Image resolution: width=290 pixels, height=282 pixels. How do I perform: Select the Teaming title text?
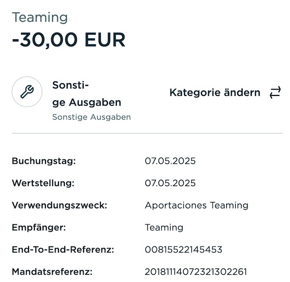click(x=40, y=17)
